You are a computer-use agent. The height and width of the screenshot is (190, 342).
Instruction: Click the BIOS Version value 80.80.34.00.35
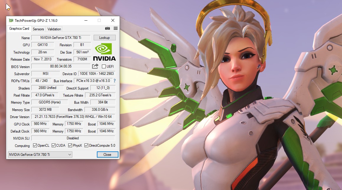click(x=61, y=66)
